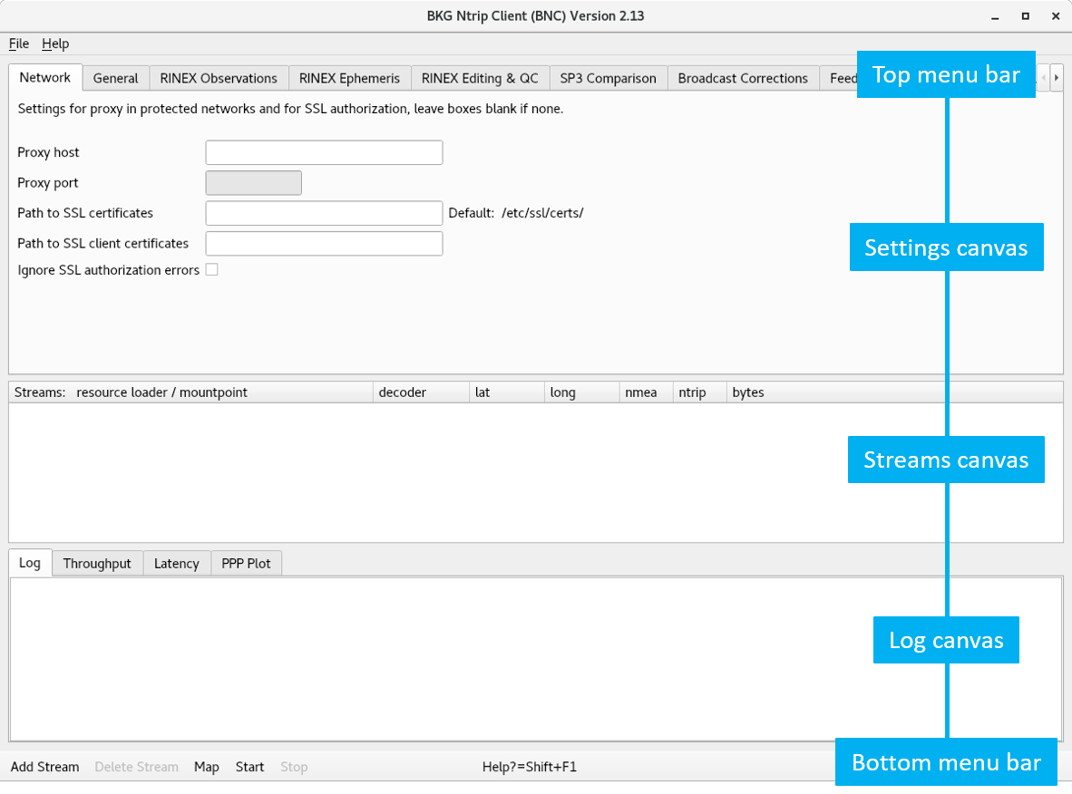
Task: Select the RINEX Ephemeris tab
Action: 349,78
